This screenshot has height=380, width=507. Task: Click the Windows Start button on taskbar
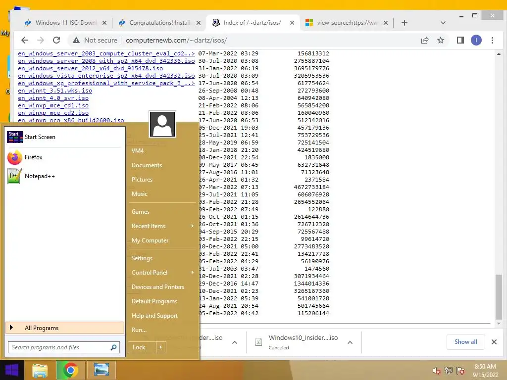tap(12, 370)
